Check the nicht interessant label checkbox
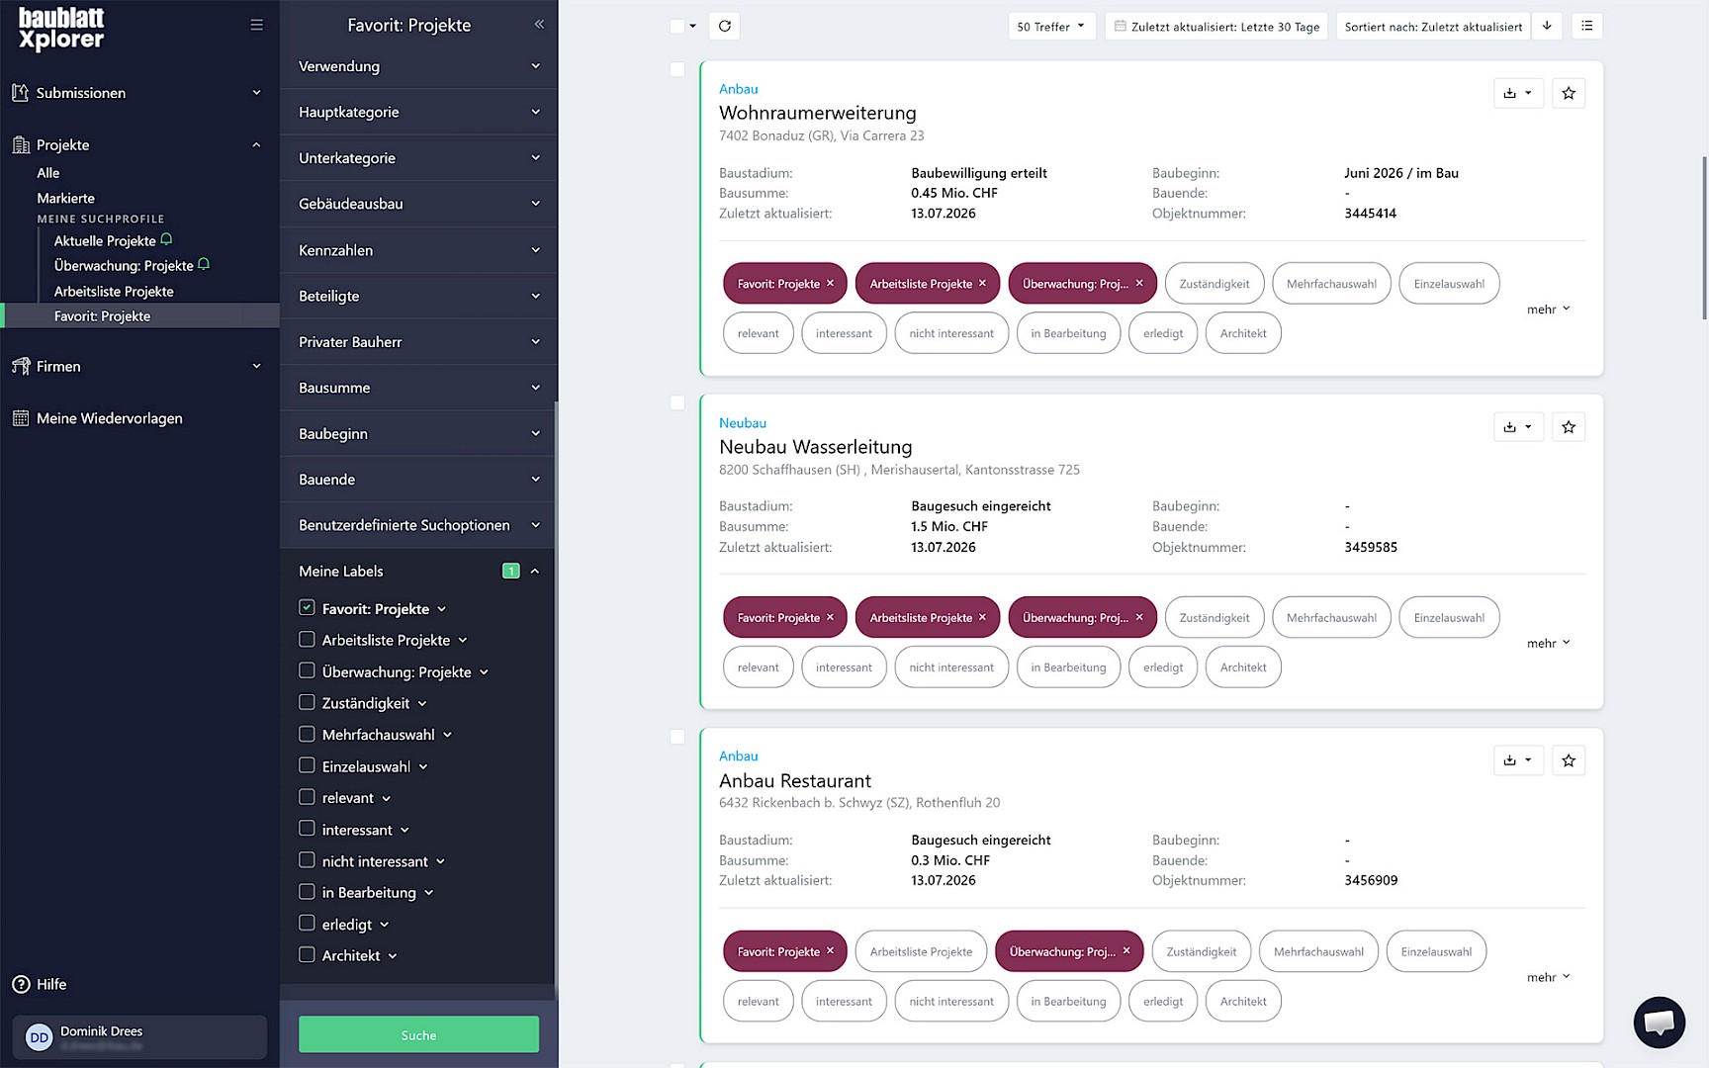 [x=307, y=860]
